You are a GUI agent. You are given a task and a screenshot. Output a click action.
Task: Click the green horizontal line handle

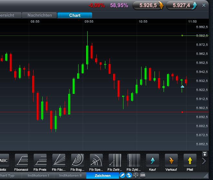click(182, 35)
